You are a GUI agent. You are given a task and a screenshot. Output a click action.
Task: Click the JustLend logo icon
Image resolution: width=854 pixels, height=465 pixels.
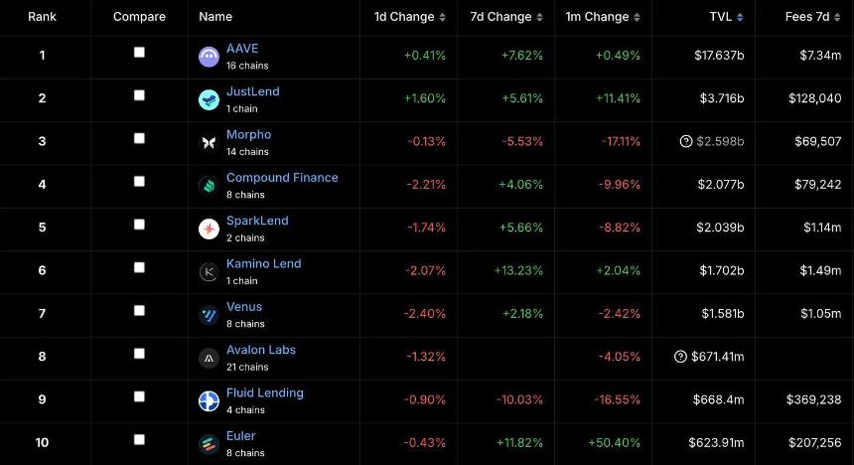209,99
